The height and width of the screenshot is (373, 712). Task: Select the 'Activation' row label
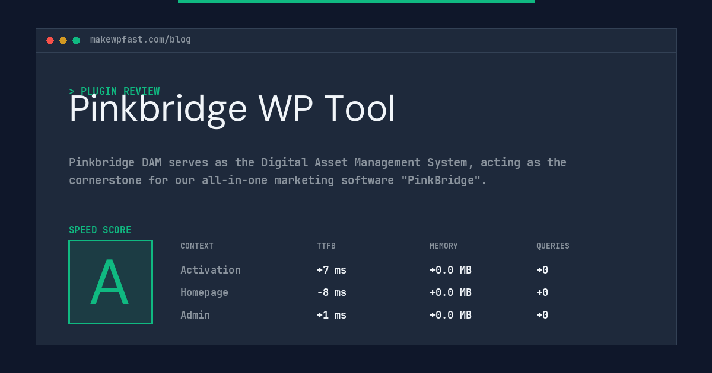coord(211,270)
